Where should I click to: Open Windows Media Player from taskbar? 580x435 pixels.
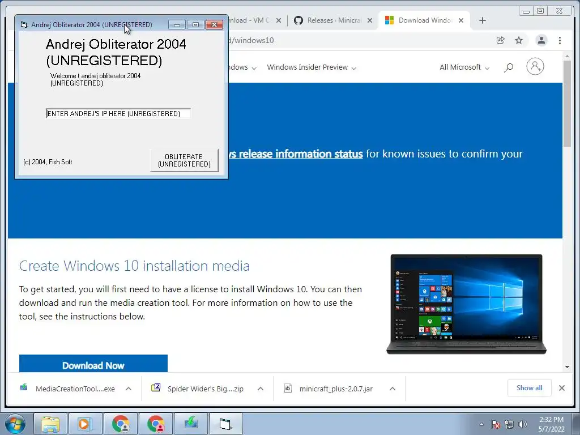click(86, 424)
